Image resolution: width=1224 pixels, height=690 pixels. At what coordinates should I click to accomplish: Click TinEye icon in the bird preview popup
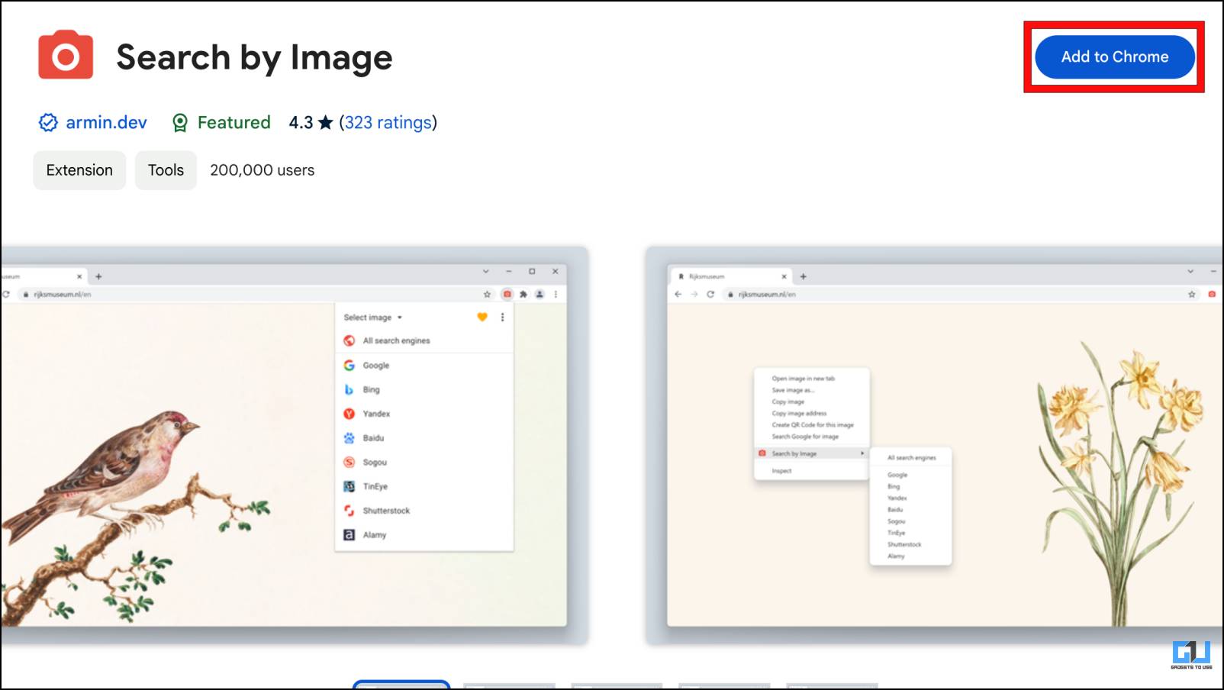point(349,486)
